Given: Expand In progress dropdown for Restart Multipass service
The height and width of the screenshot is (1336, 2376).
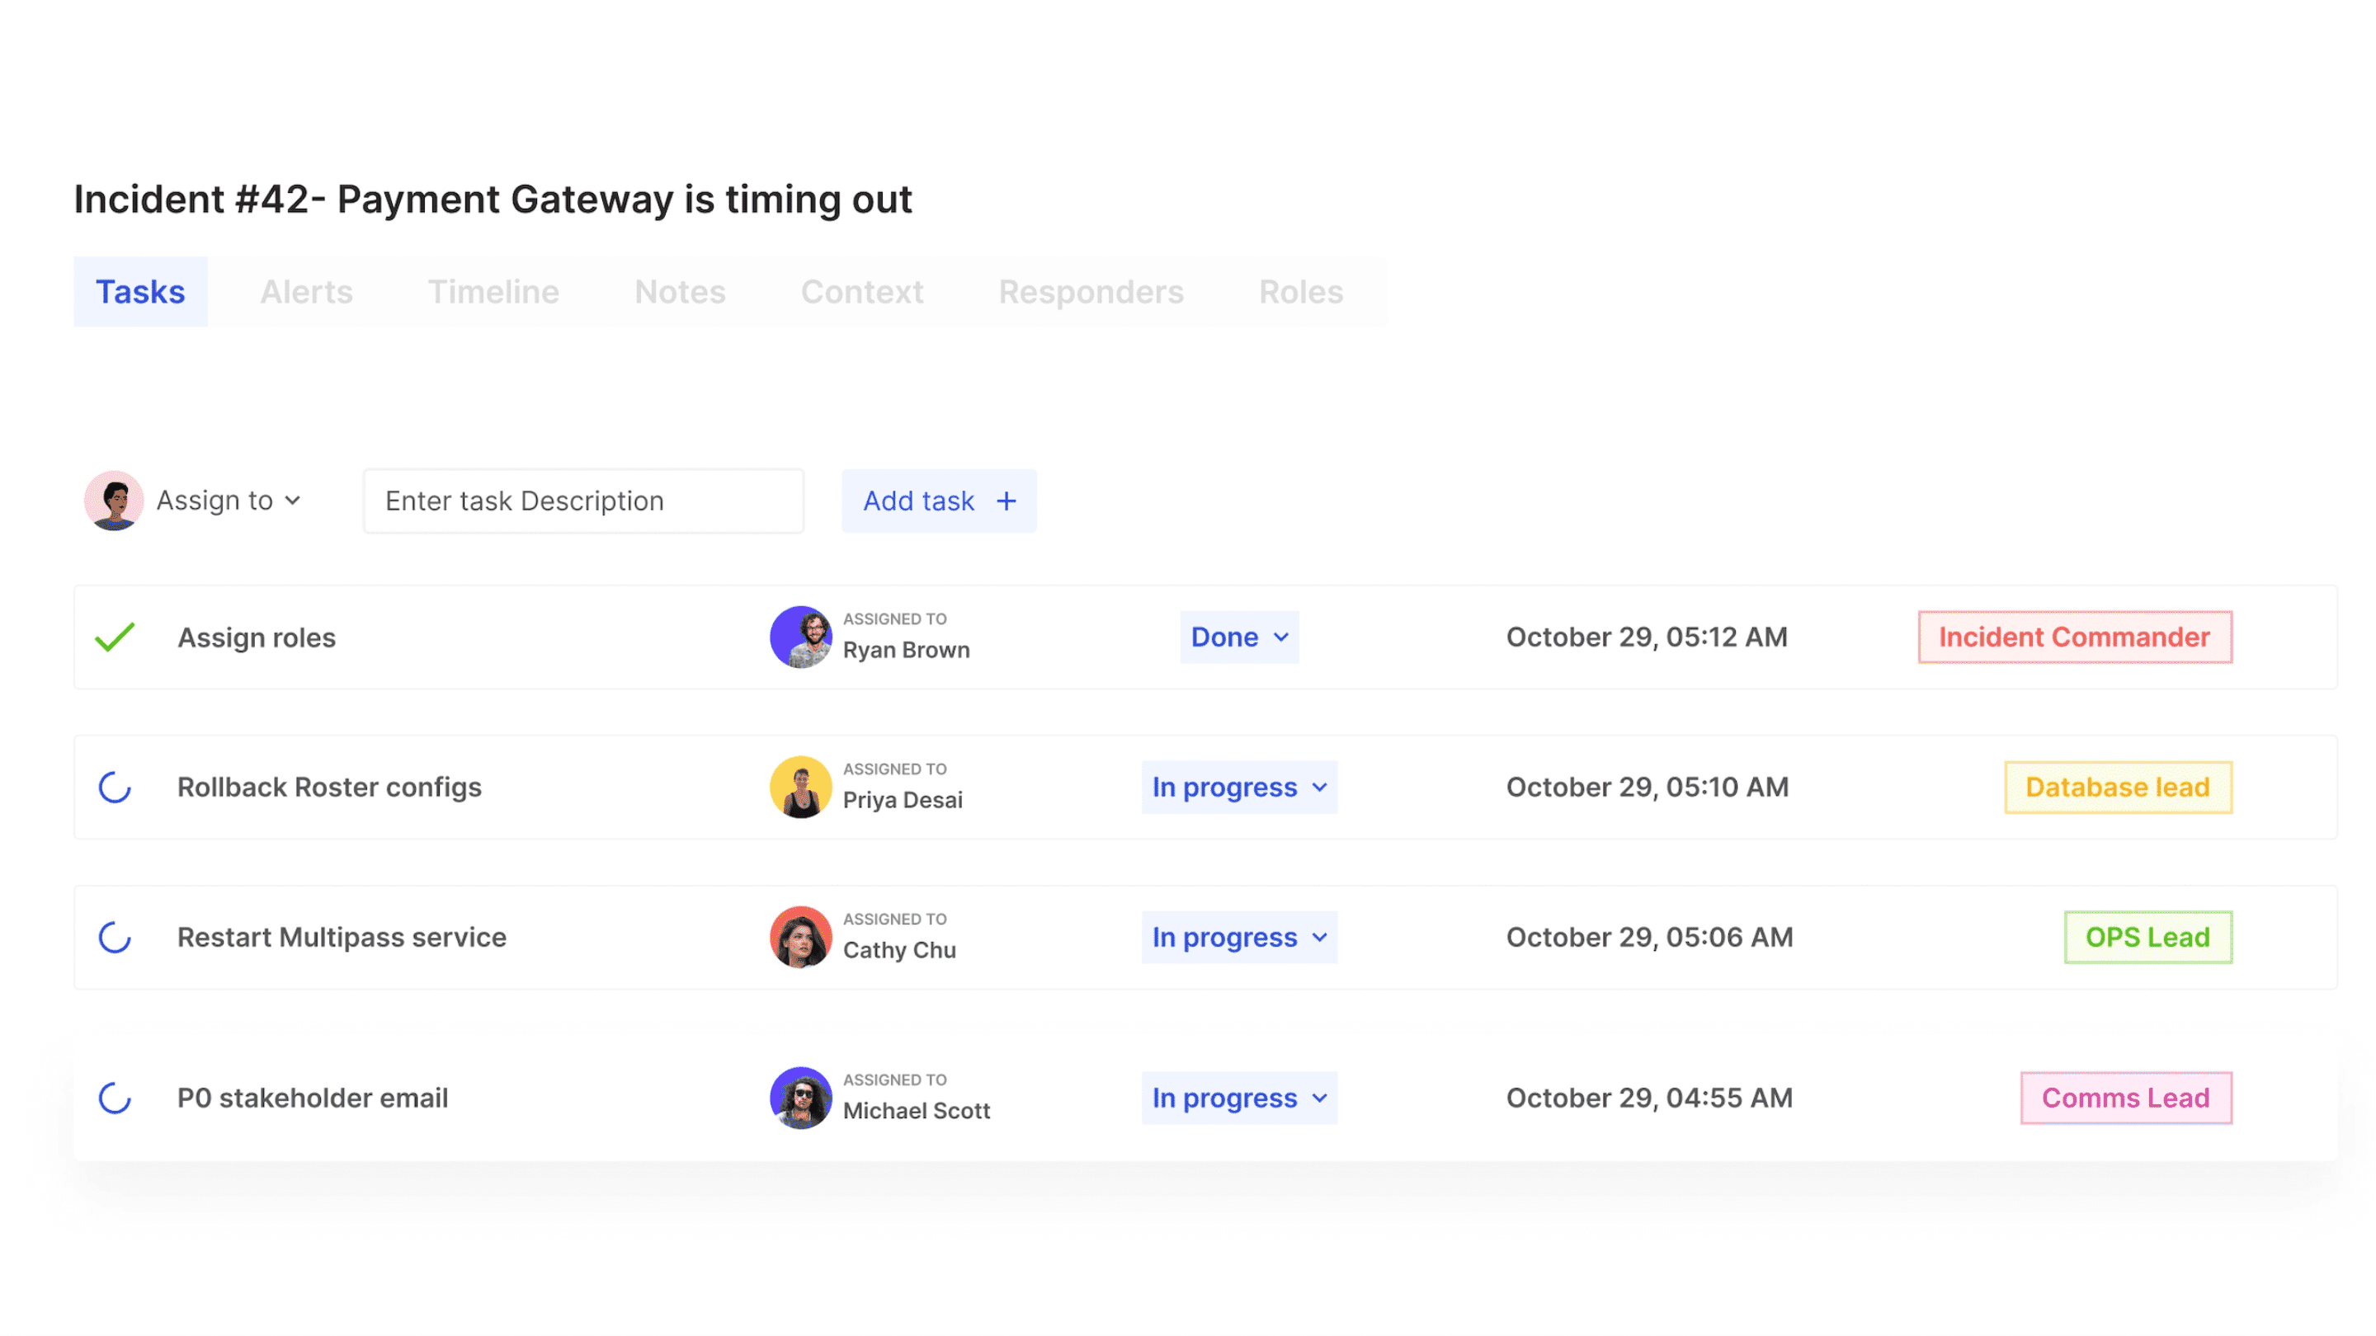Looking at the screenshot, I should (x=1238, y=938).
